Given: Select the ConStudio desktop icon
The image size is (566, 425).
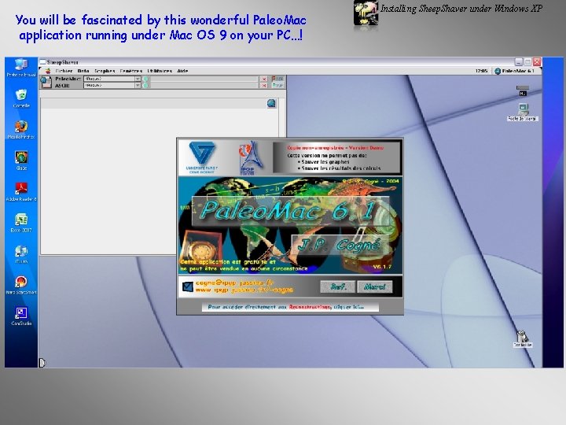Looking at the screenshot, I should 21,316.
